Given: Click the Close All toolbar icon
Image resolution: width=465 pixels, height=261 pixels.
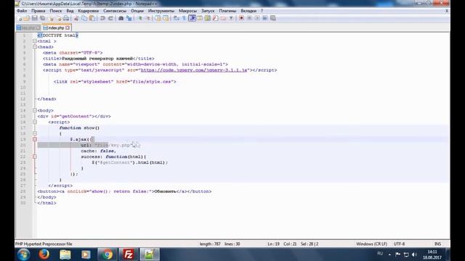Looking at the screenshot, I should tap(60, 18).
